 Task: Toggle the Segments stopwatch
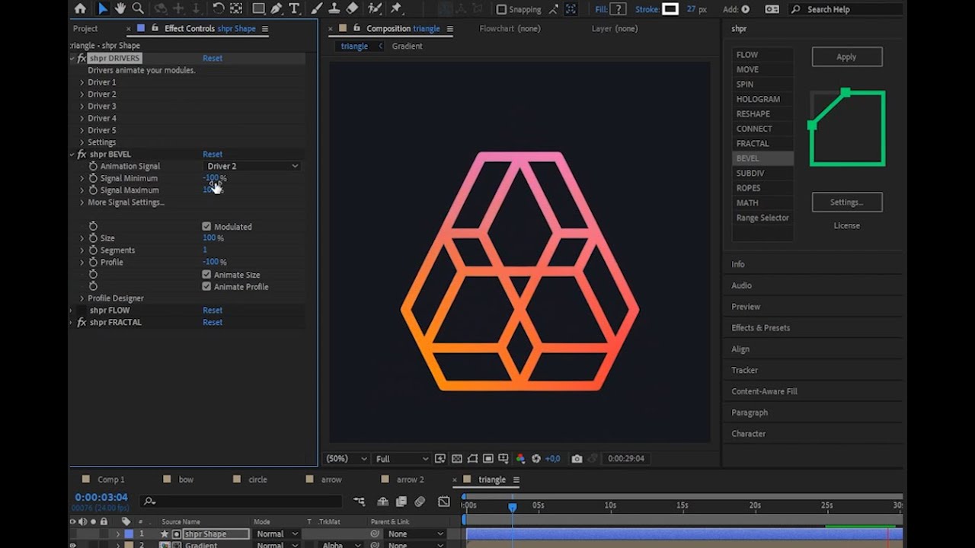(93, 250)
